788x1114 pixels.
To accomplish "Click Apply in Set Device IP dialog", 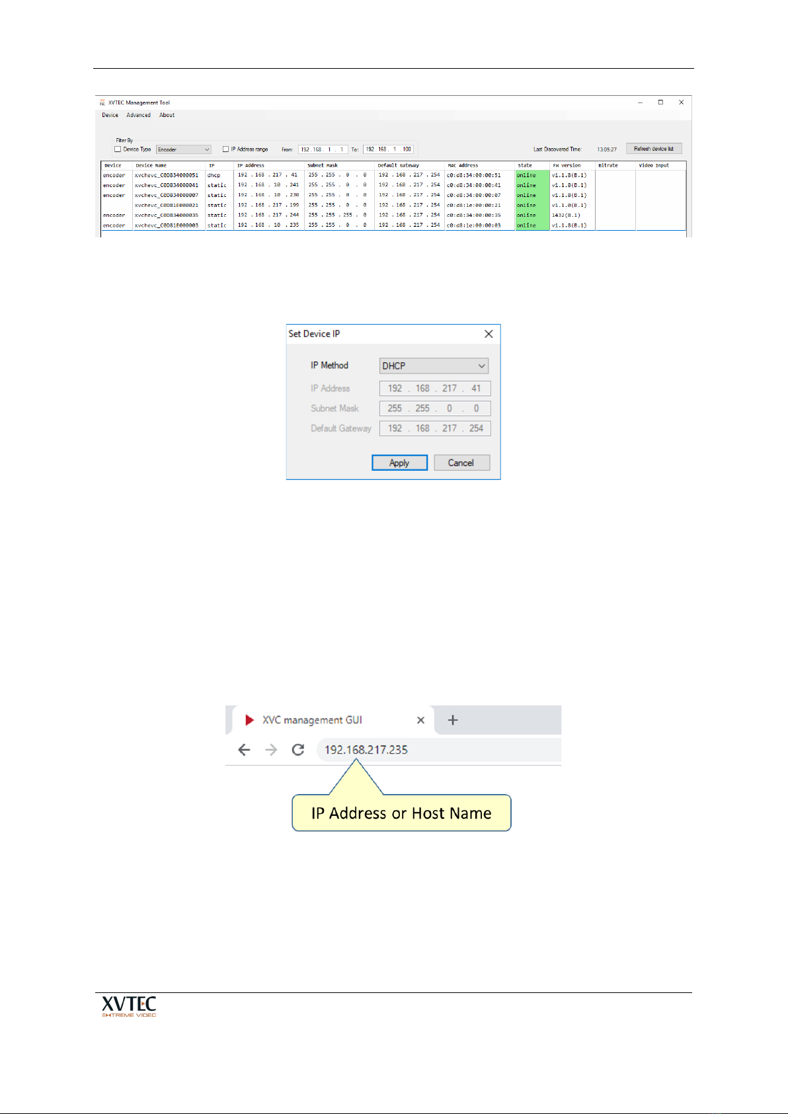I will pos(399,463).
